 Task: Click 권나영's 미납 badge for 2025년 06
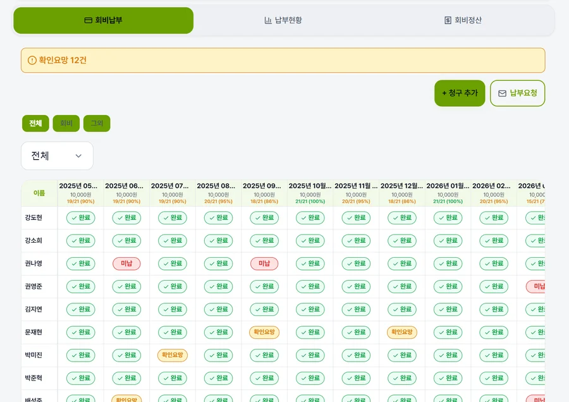[126, 264]
